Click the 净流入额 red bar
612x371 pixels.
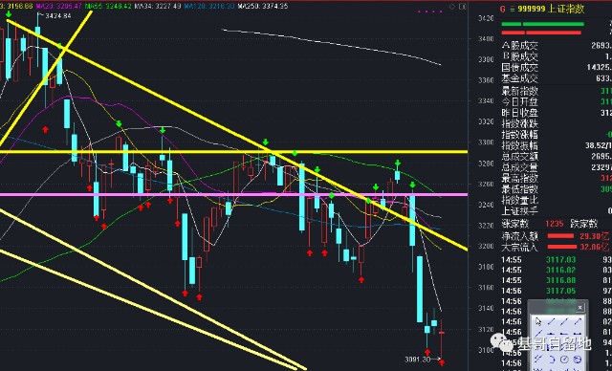coord(561,236)
